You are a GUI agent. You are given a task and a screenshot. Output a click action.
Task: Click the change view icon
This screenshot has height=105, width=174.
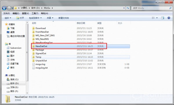(x=153, y=18)
